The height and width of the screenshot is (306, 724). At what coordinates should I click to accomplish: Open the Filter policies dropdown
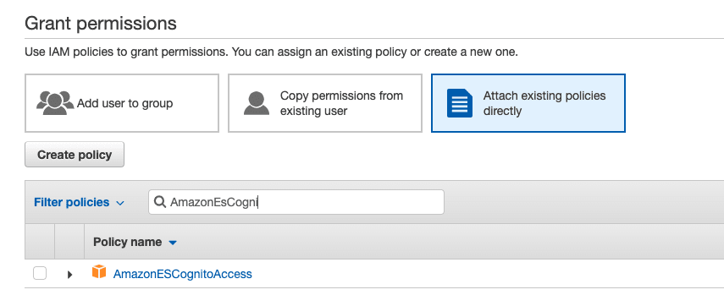[79, 202]
